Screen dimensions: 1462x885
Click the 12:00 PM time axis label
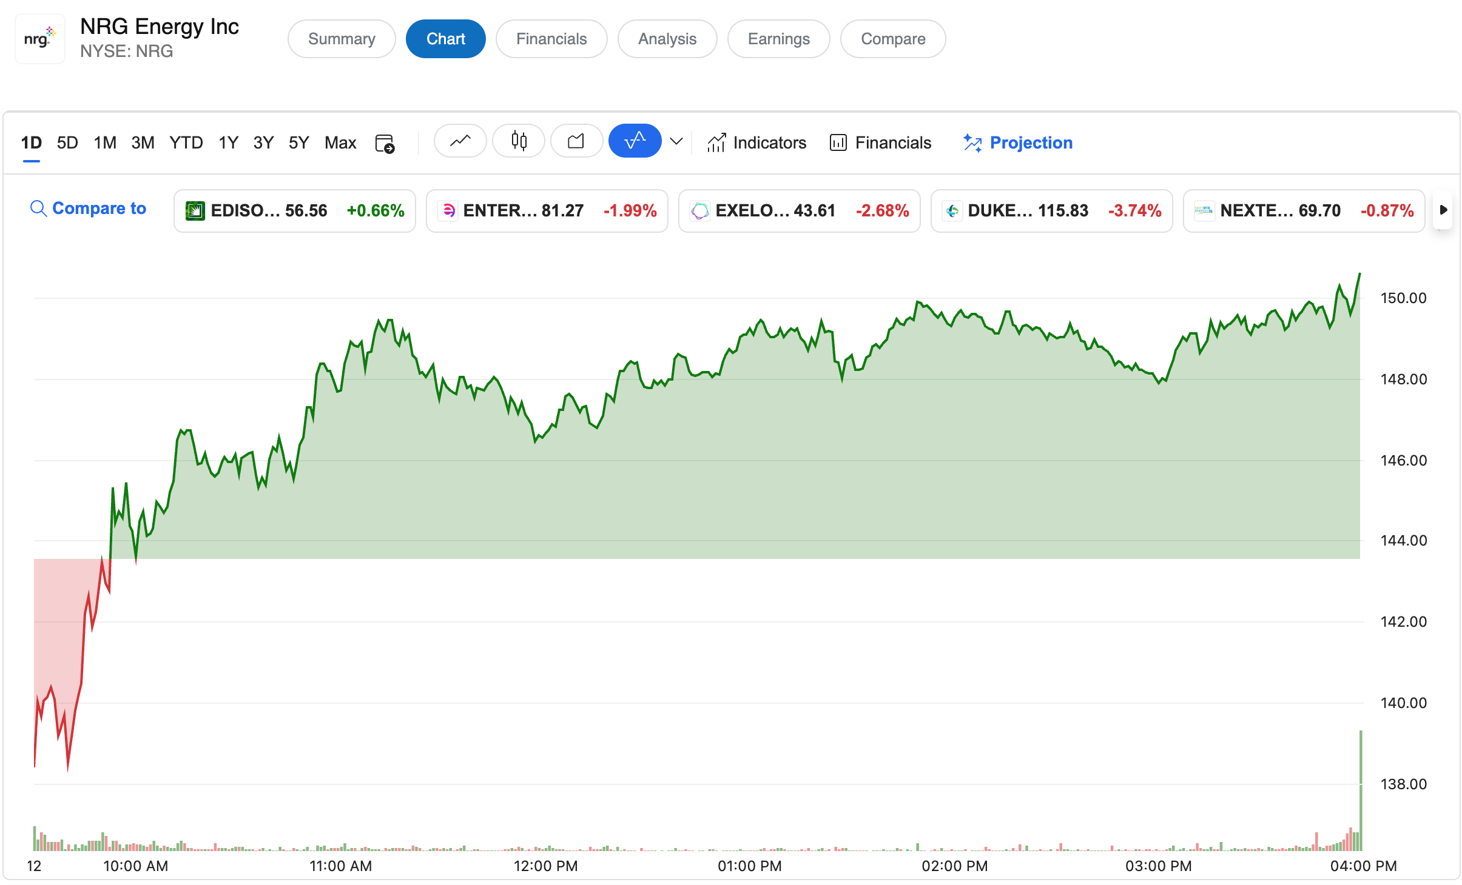click(x=545, y=866)
